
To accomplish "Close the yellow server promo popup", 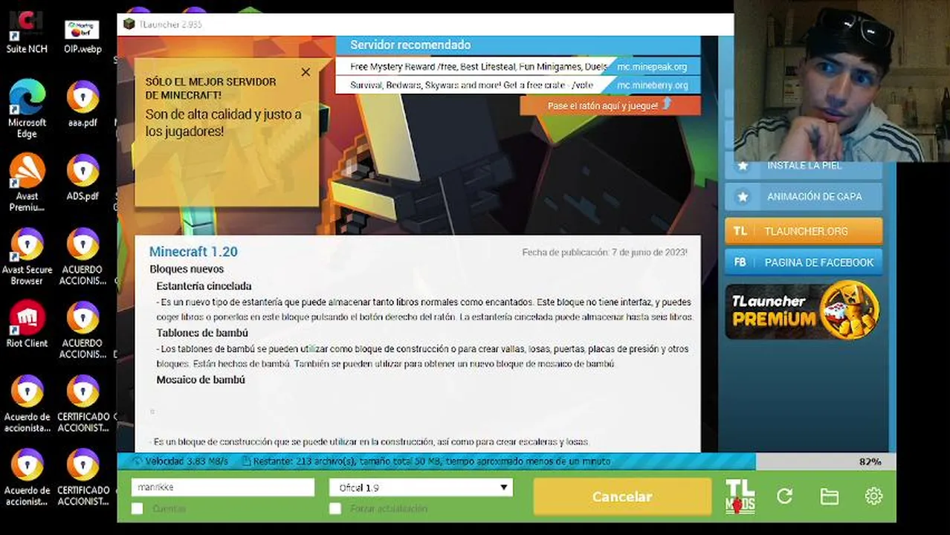I will pos(306,72).
